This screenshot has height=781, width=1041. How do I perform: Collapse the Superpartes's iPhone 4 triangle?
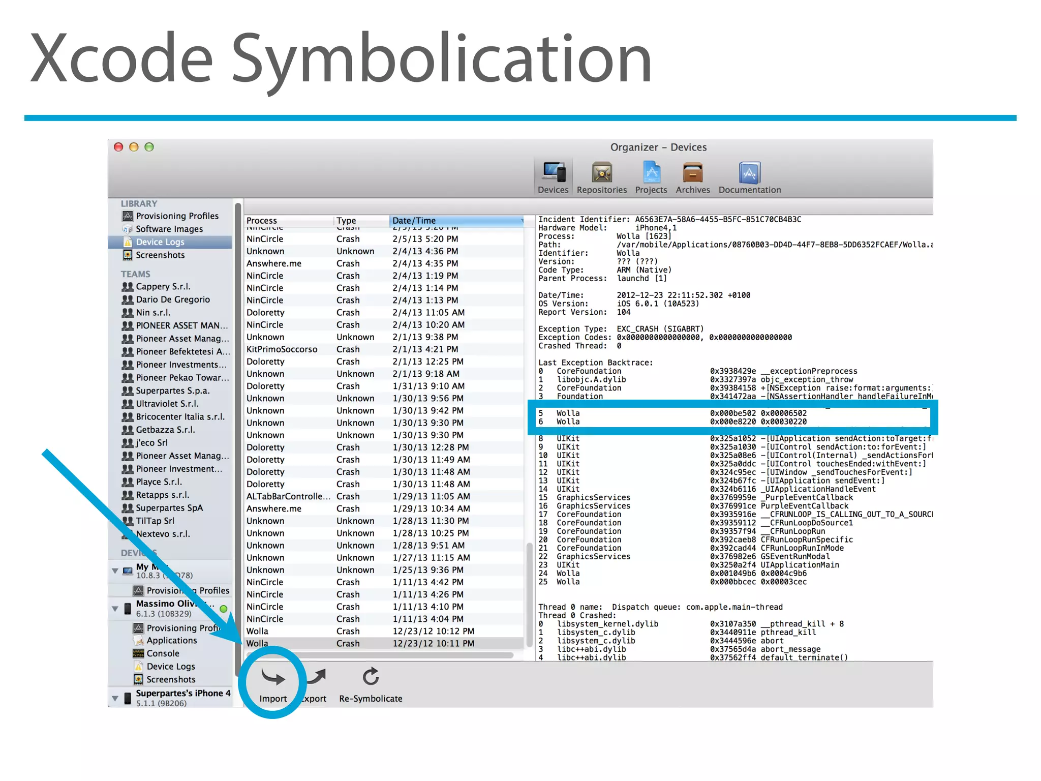point(115,698)
